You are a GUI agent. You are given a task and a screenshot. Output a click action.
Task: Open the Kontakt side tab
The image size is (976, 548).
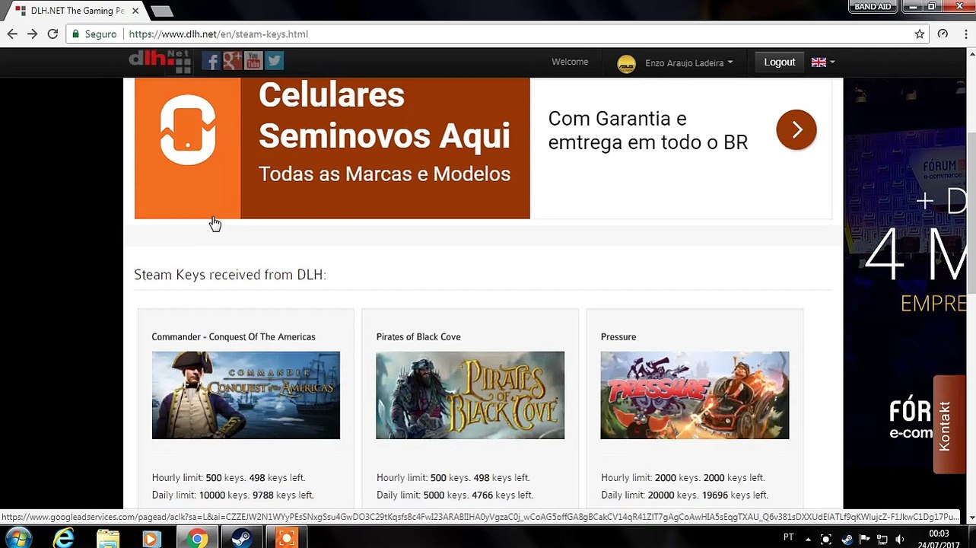pyautogui.click(x=949, y=425)
